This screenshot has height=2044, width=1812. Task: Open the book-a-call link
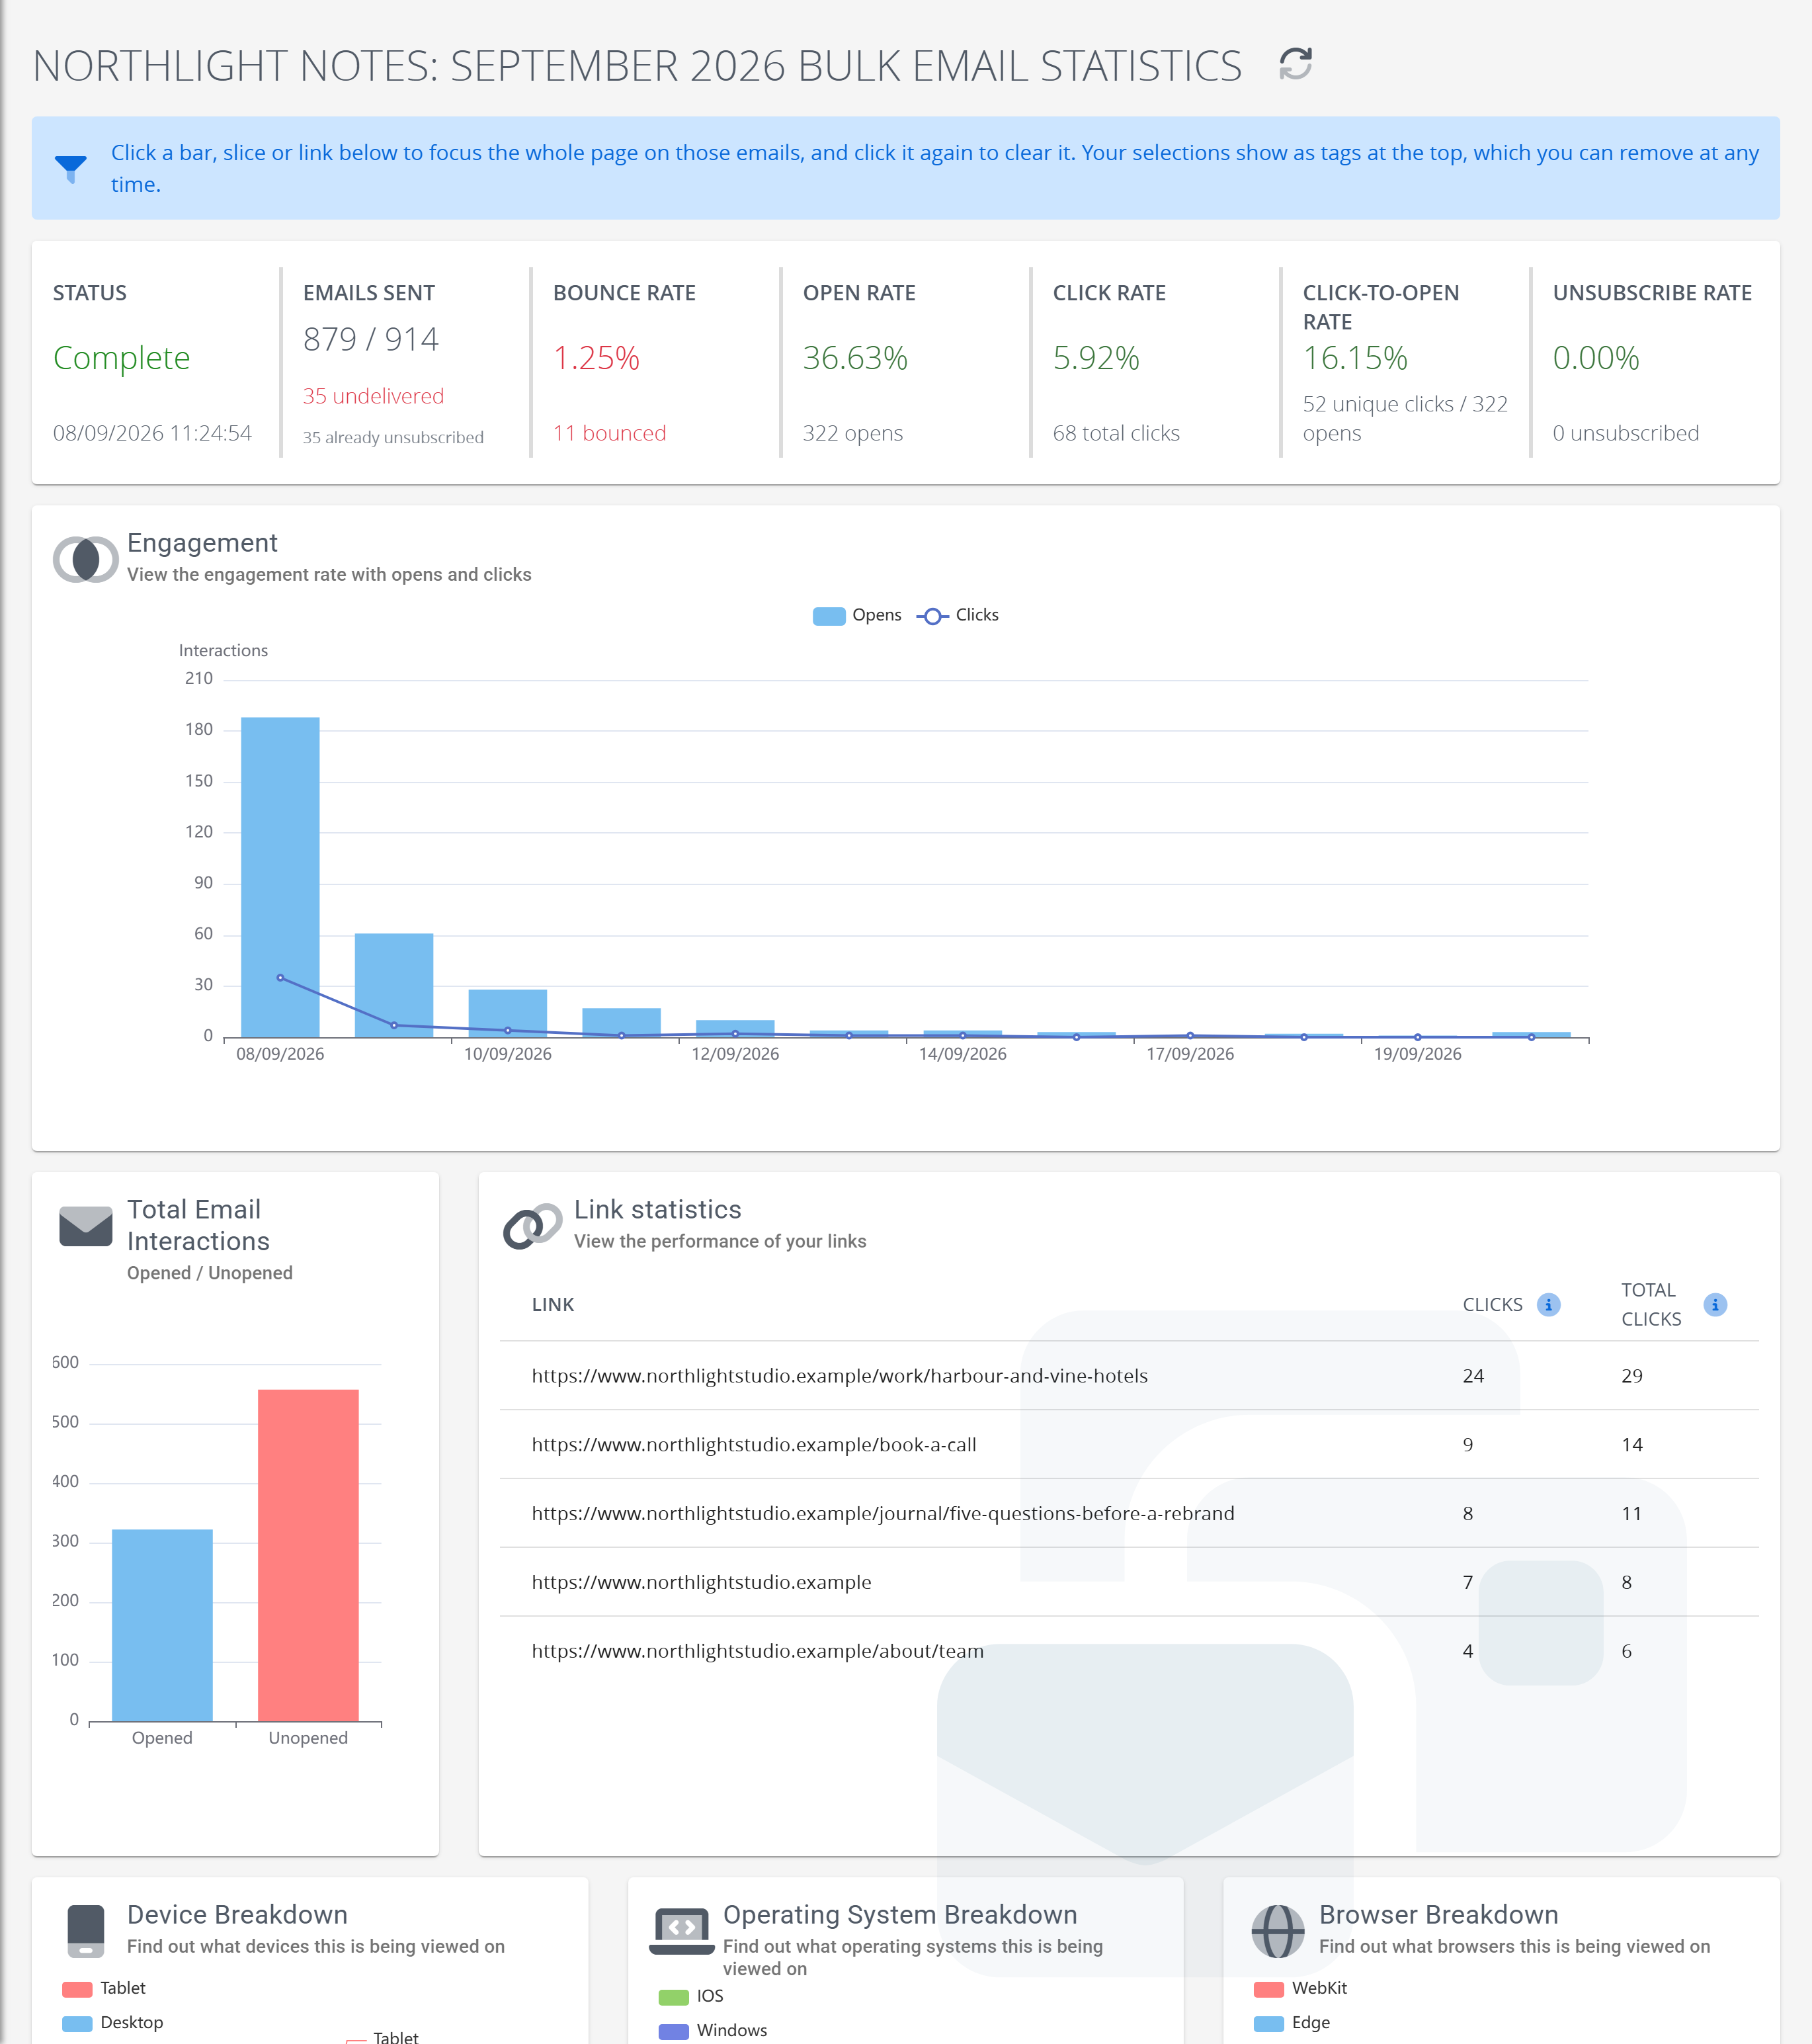[754, 1444]
